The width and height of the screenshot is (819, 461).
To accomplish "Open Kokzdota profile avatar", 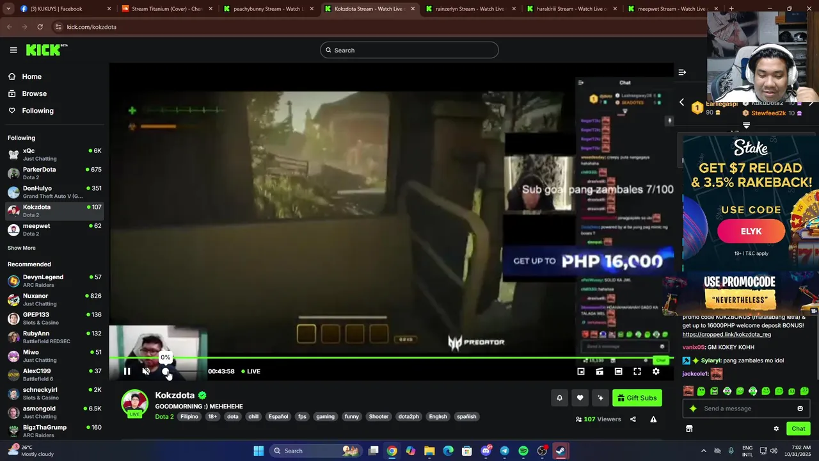I will pyautogui.click(x=134, y=403).
